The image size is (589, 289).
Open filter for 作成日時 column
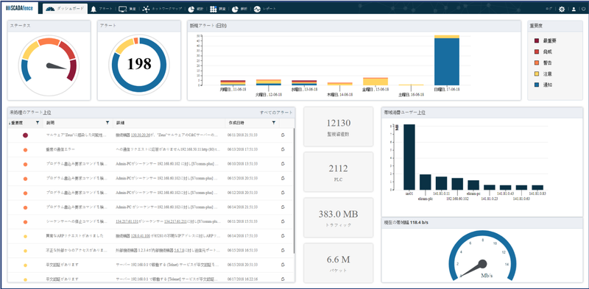pos(273,122)
